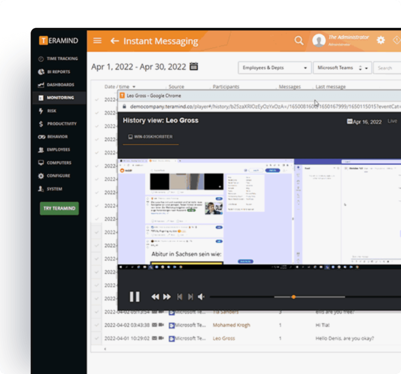Click the Source column header

[176, 87]
